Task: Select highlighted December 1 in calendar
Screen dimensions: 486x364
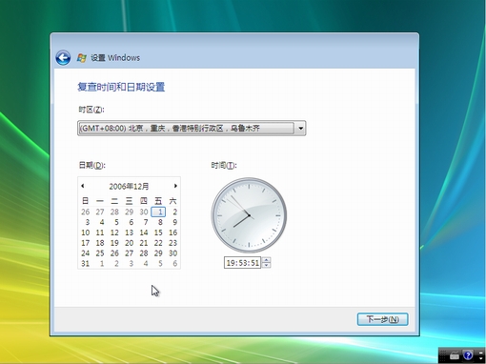Action: tap(158, 212)
